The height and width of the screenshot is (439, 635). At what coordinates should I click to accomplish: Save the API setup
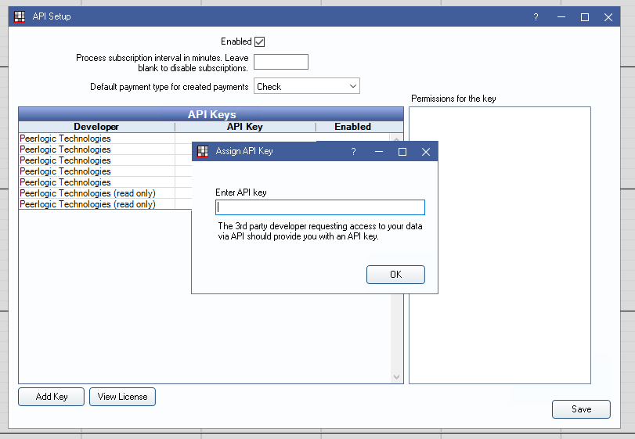[581, 409]
